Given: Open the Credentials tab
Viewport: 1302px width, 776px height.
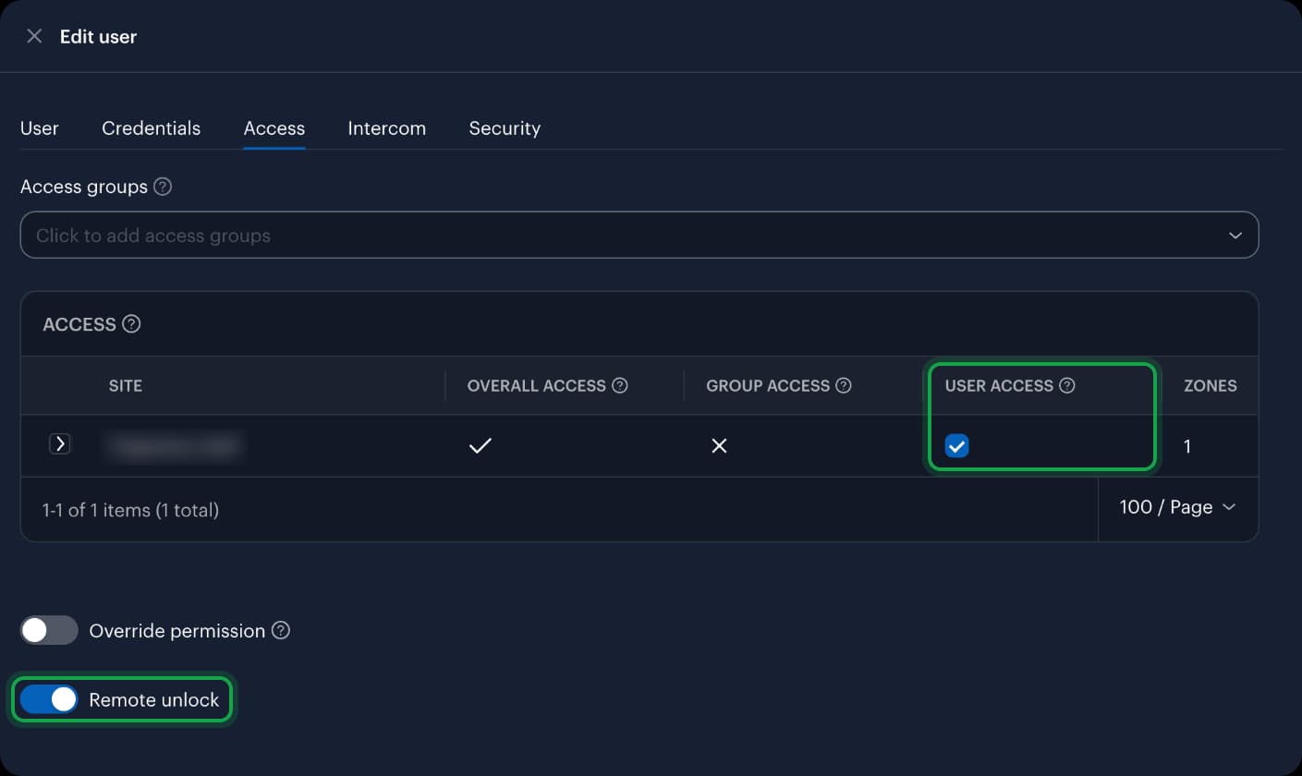Looking at the screenshot, I should (x=151, y=128).
